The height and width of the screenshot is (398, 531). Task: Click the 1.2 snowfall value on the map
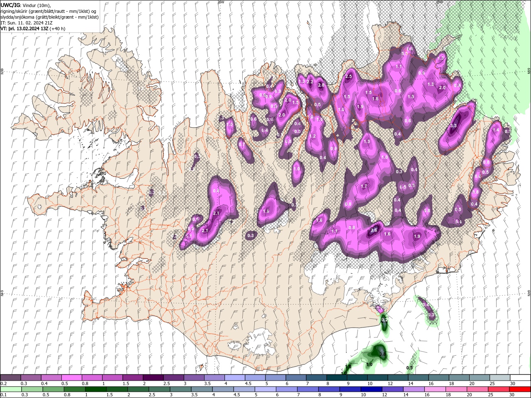click(312, 136)
